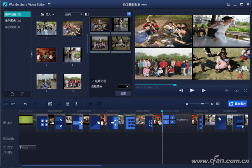Select the 示例视频 (4) category
The image size is (252, 168).
tap(12, 27)
